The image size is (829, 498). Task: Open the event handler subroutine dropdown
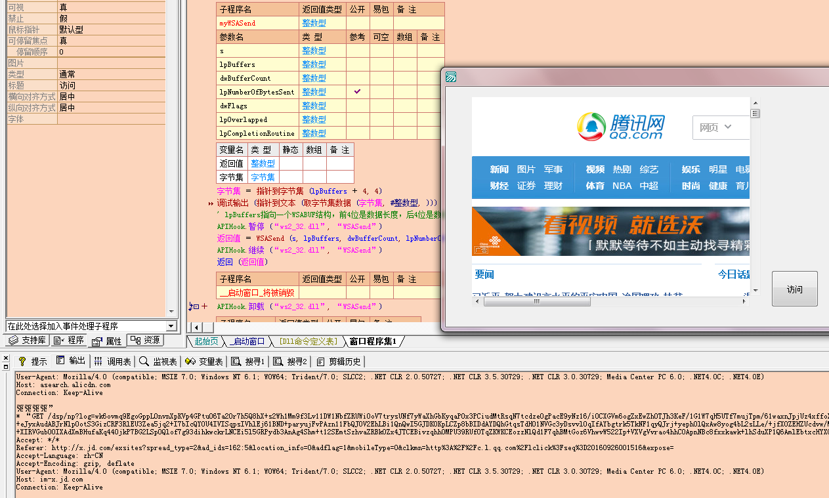point(171,326)
